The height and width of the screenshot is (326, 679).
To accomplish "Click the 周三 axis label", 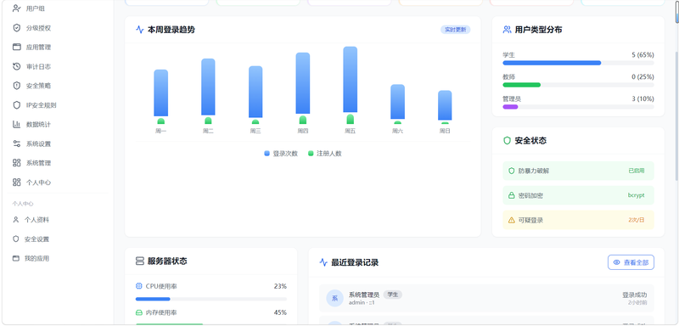I will click(255, 131).
